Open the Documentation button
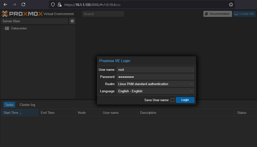Screen dimensions: 257x147 (218, 14)
